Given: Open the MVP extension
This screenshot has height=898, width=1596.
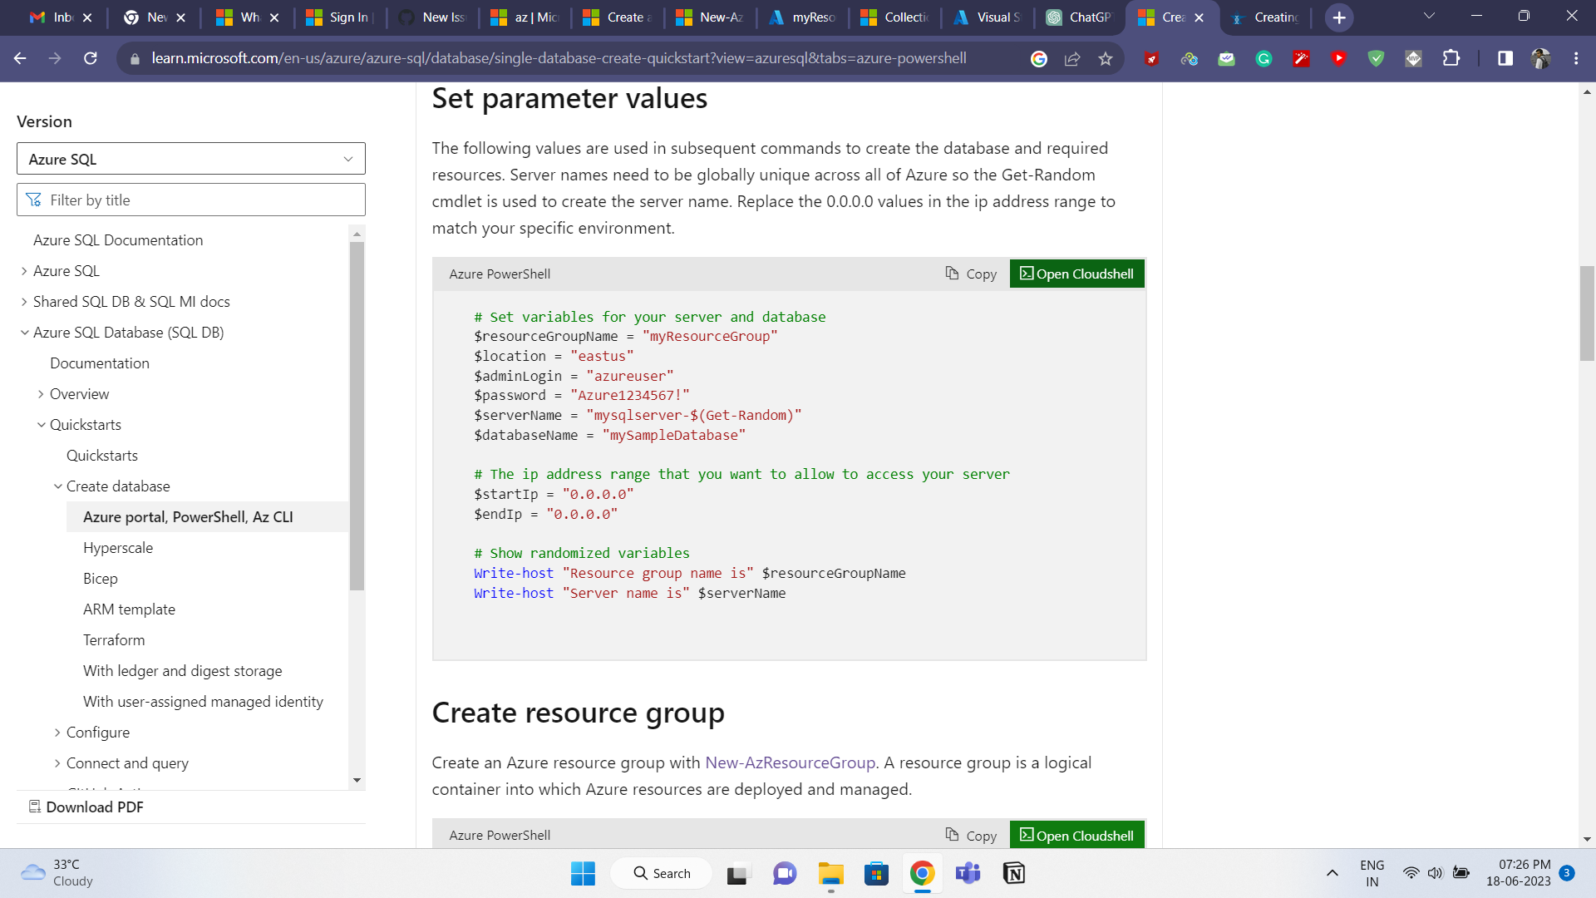Looking at the screenshot, I should click(x=1413, y=58).
